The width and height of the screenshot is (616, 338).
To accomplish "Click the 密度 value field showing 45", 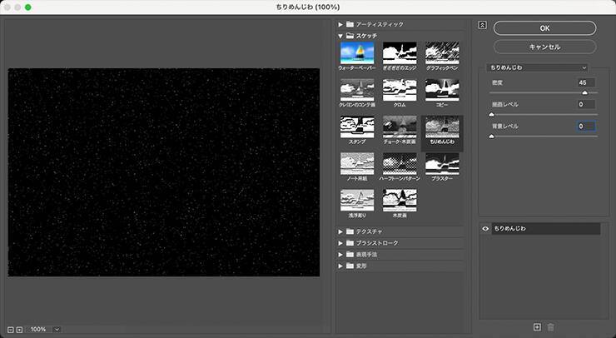I will tap(586, 82).
